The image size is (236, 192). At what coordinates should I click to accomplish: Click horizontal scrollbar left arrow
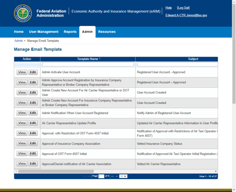point(16,171)
